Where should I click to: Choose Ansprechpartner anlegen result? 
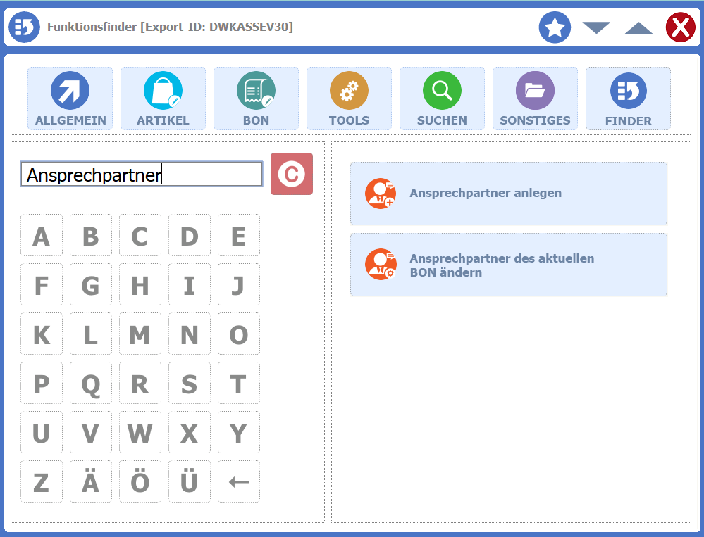click(508, 194)
